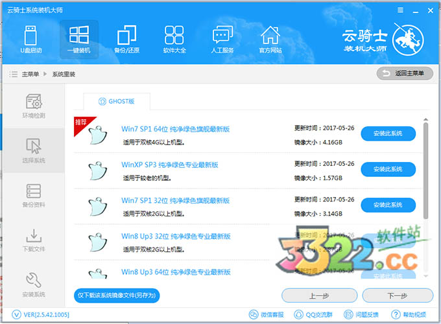Open 帮助视频 help videos
441x324 pixels.
pyautogui.click(x=409, y=314)
